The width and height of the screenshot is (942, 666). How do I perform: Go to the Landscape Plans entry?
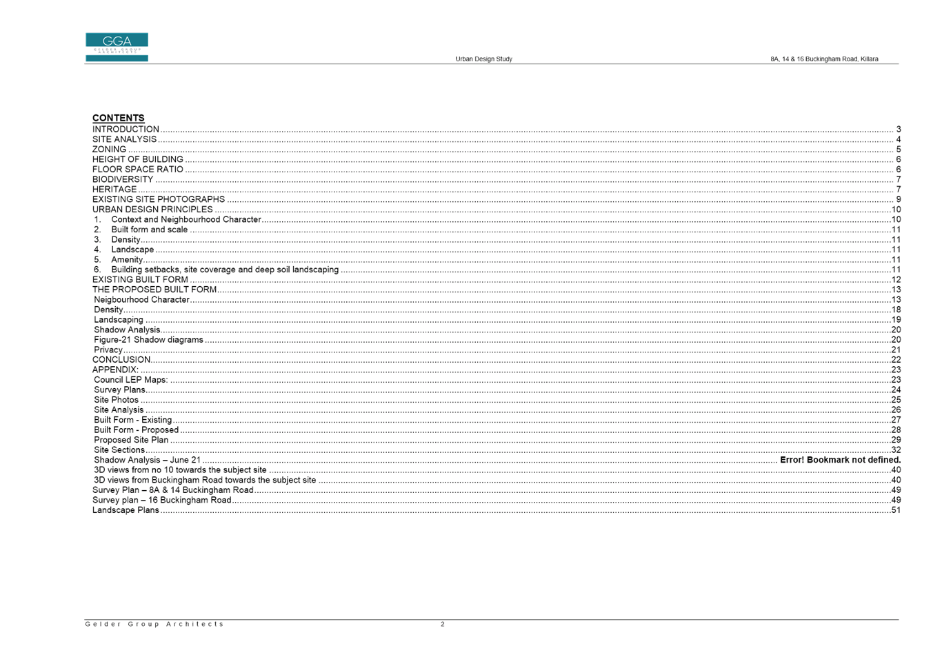click(x=126, y=510)
